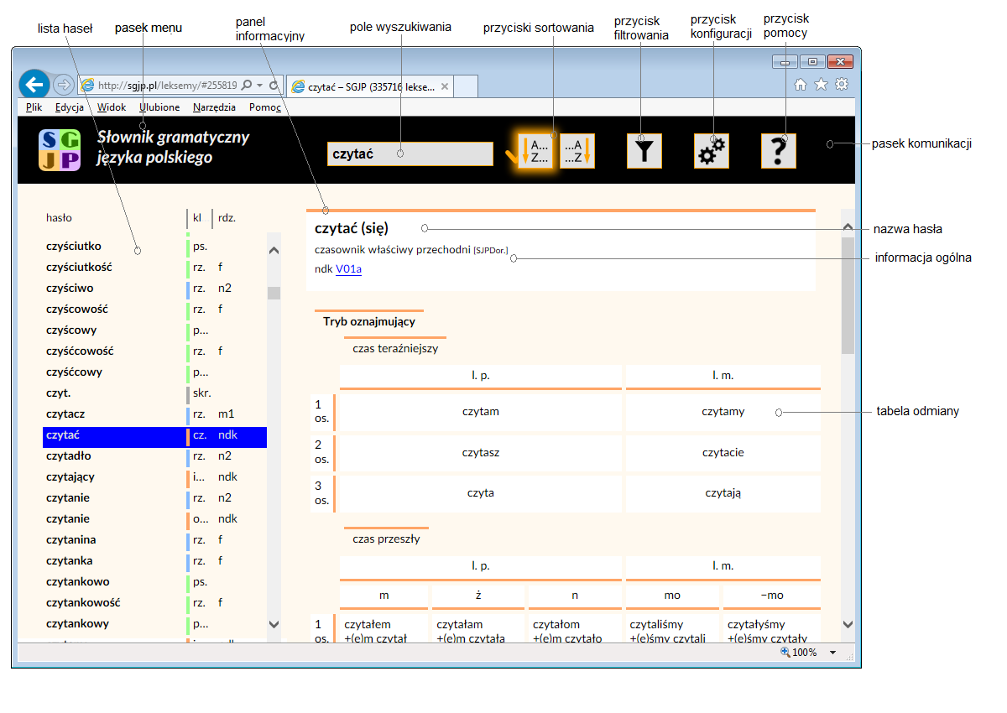Select the entry czytadło in the list
1007x713 pixels.
pos(69,456)
